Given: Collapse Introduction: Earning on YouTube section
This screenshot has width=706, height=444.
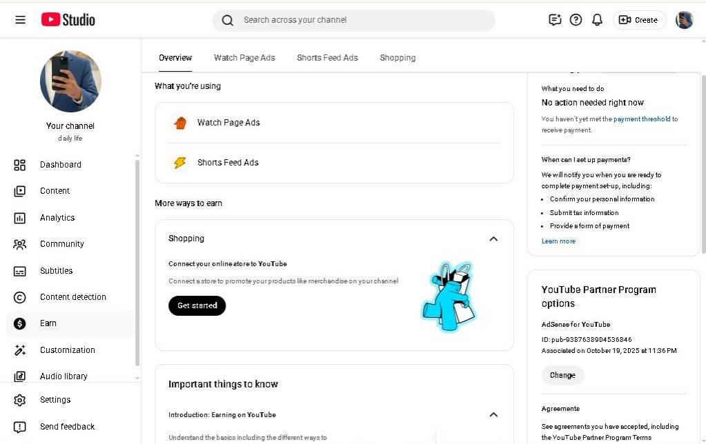Looking at the screenshot, I should (x=493, y=414).
